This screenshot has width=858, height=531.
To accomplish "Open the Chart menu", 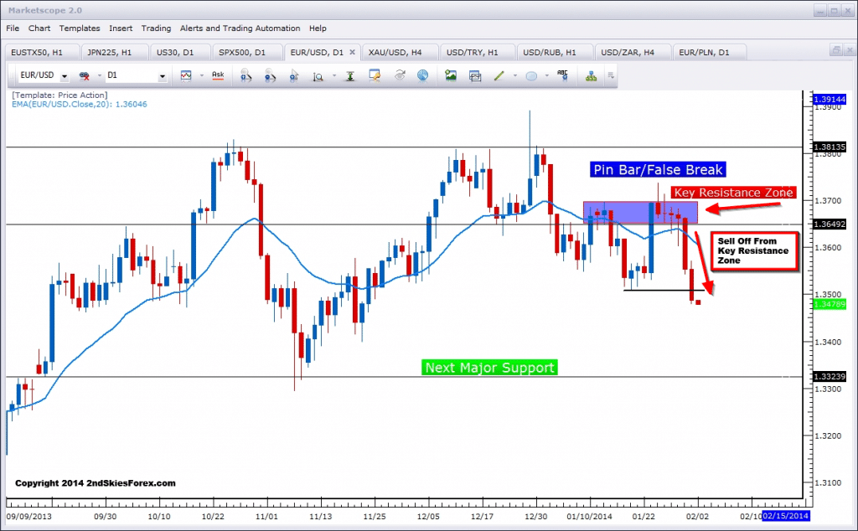I will click(x=39, y=28).
